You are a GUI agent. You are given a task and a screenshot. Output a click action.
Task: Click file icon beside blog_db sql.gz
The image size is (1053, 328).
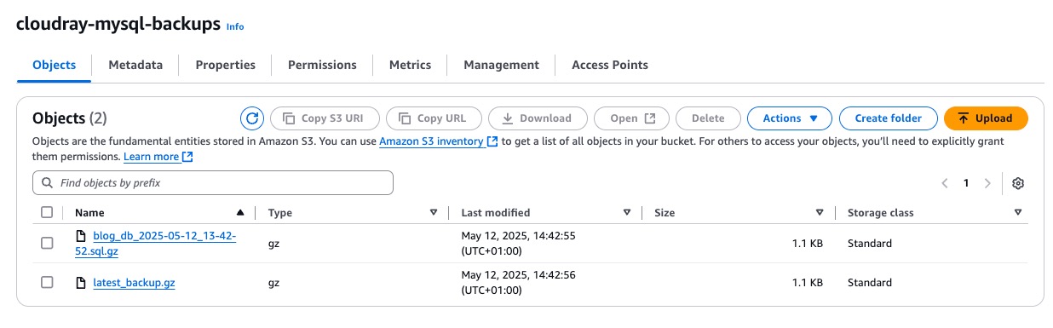[x=81, y=236]
